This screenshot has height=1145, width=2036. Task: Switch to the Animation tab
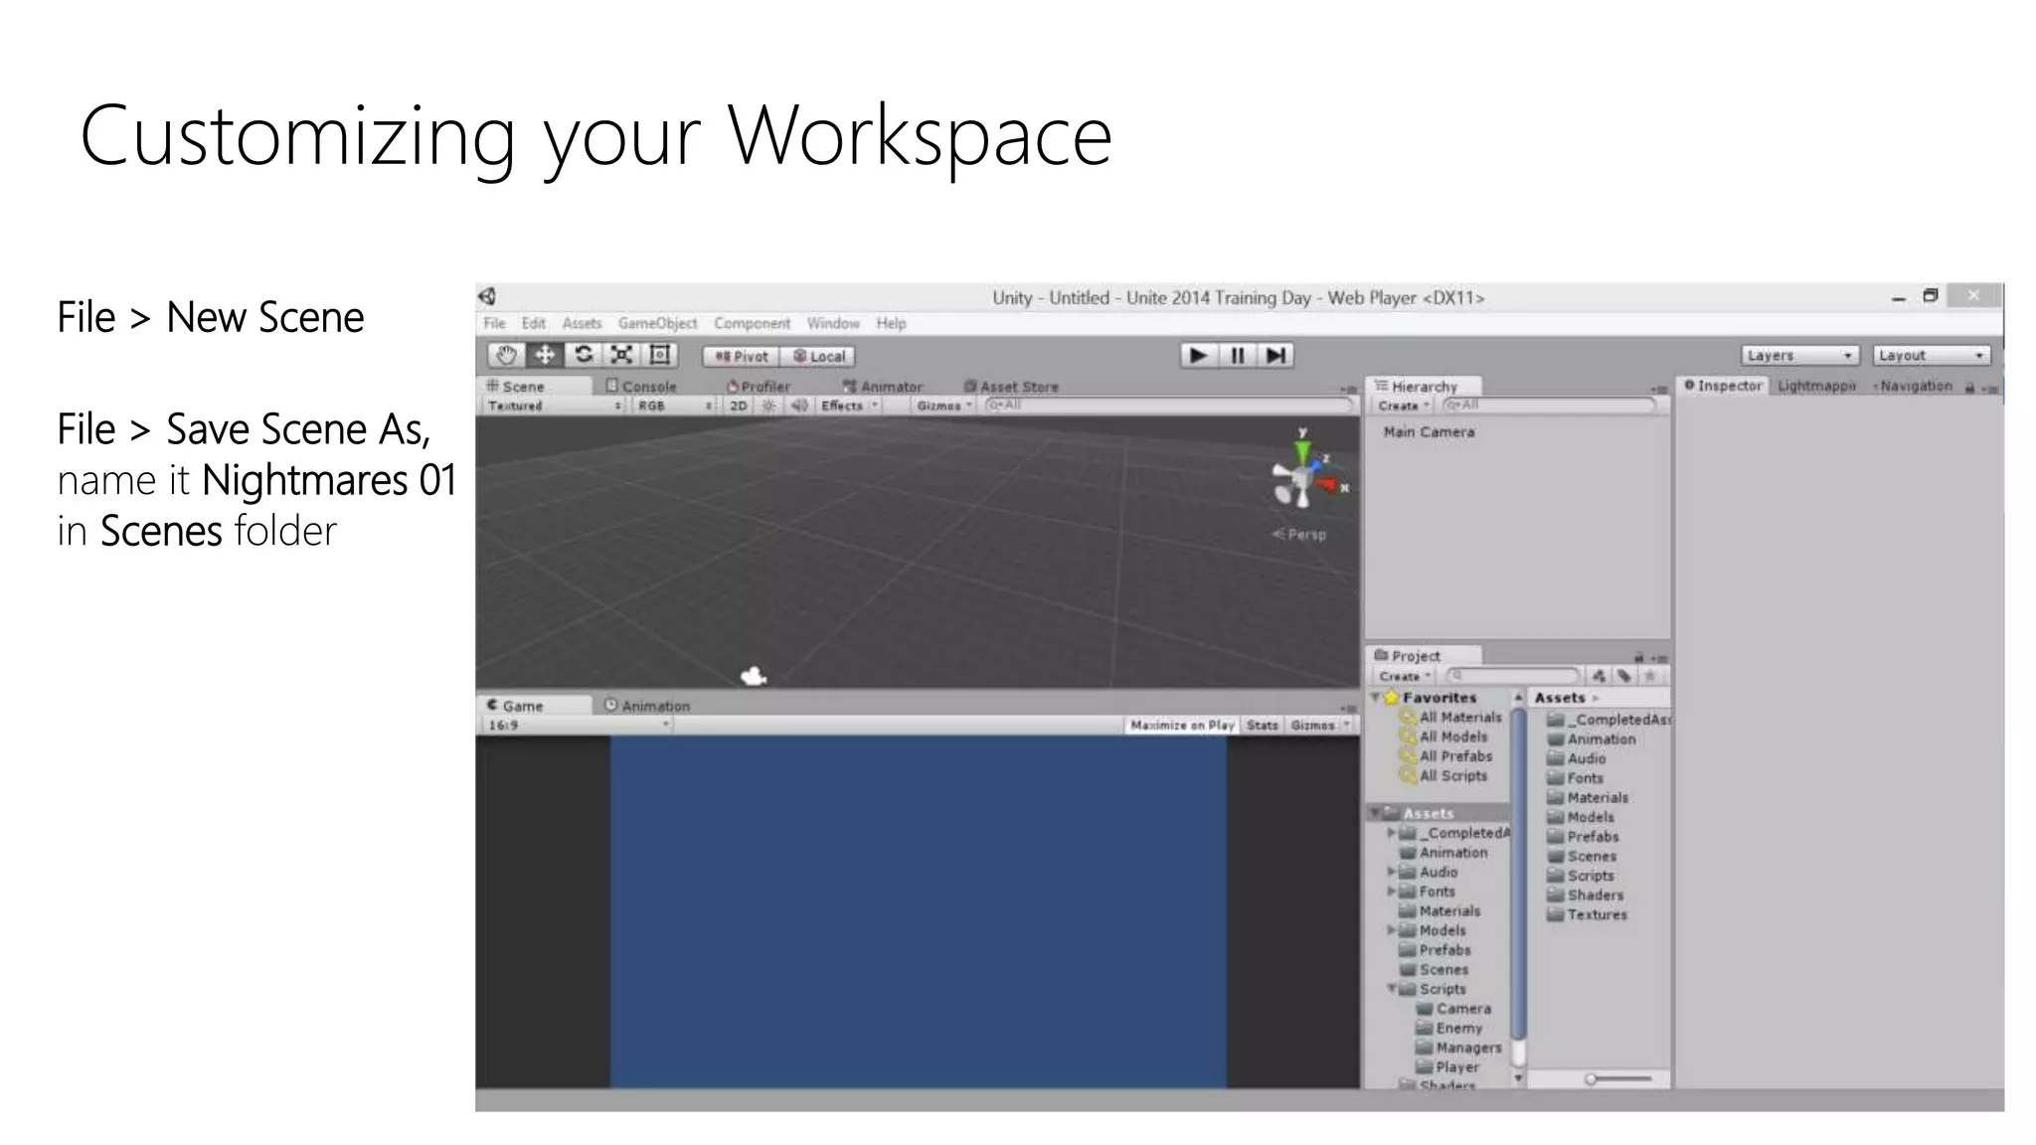tap(647, 706)
